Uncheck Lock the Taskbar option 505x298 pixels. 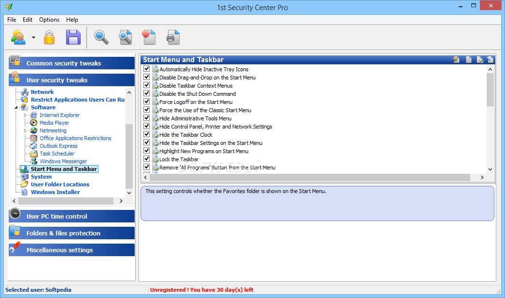tap(147, 159)
